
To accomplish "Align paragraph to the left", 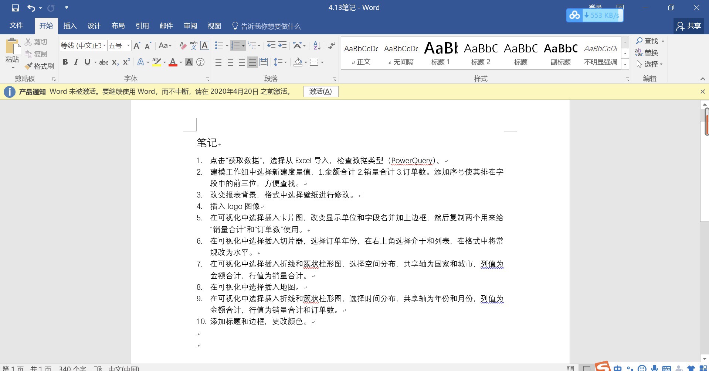I will point(219,62).
